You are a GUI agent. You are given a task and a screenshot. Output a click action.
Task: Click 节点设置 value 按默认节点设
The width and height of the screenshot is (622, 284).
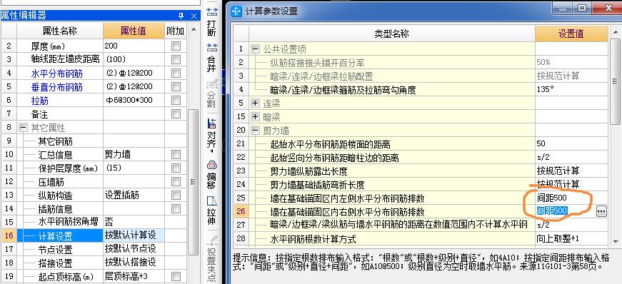(x=134, y=249)
